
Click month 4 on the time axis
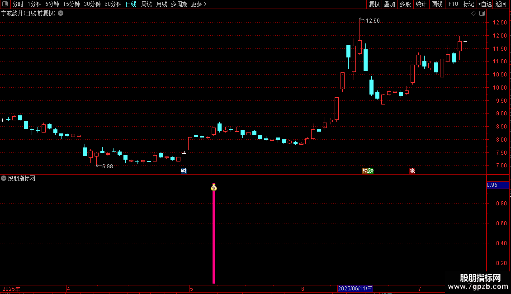pyautogui.click(x=68, y=289)
